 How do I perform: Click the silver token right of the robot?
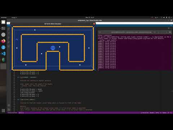[59, 47]
